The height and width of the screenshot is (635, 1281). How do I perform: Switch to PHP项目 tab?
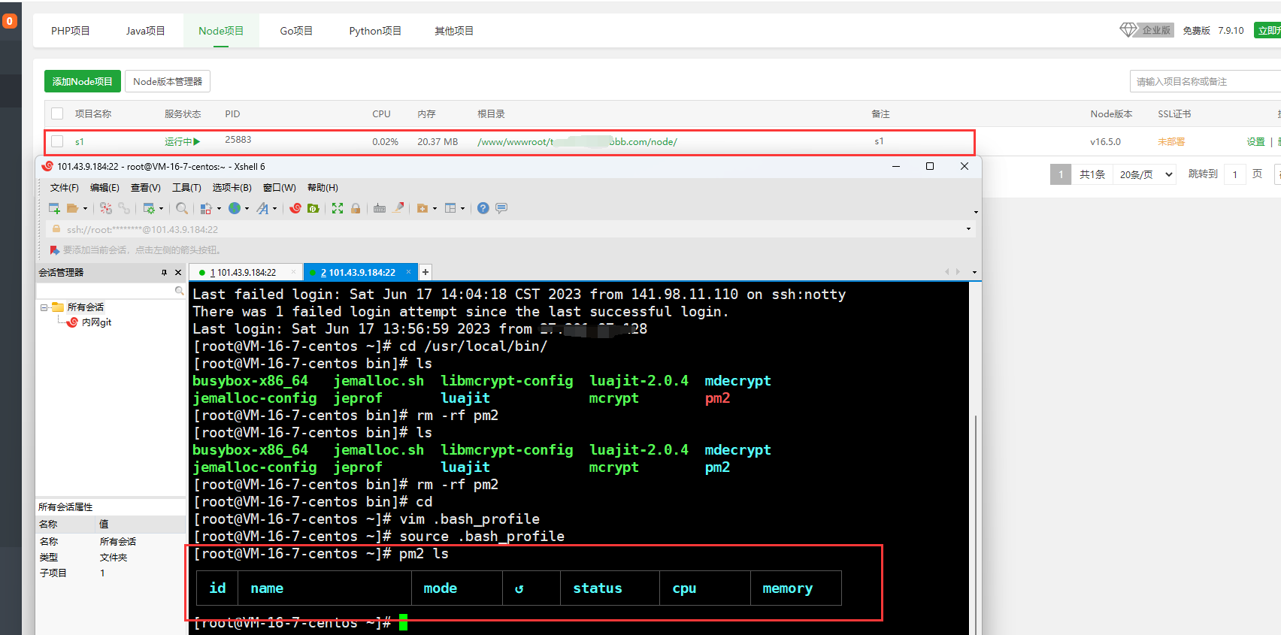[71, 31]
